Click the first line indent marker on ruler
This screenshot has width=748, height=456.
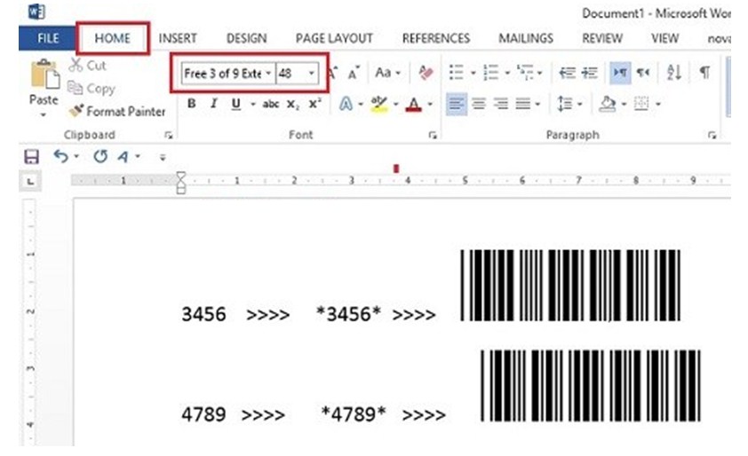click(x=181, y=177)
